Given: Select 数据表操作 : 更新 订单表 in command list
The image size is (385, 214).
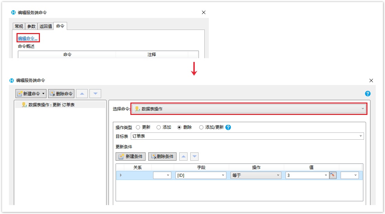Looking at the screenshot, I should [51, 105].
